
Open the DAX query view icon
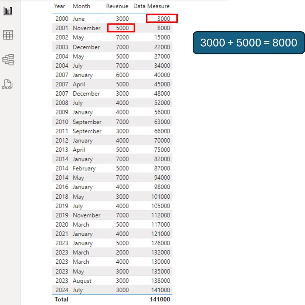point(8,84)
